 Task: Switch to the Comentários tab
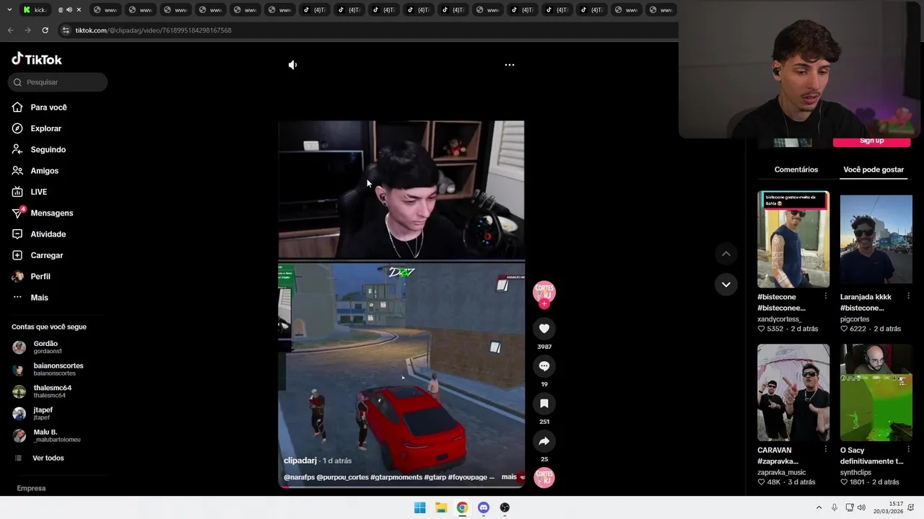pyautogui.click(x=796, y=169)
